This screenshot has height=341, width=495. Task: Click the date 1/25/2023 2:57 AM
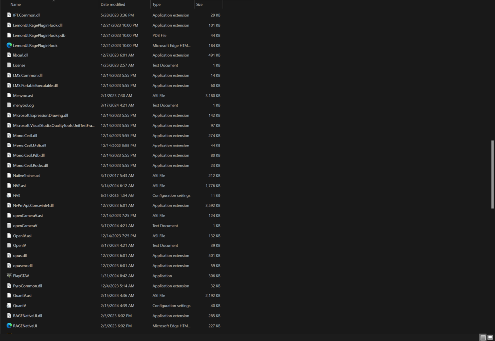coord(117,65)
